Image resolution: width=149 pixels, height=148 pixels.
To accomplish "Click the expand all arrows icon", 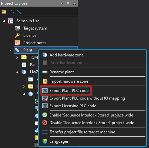I will [19, 12].
